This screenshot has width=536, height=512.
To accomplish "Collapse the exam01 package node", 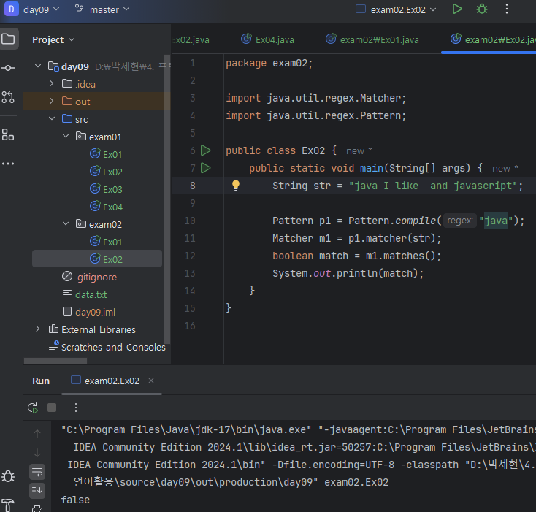I will 66,137.
